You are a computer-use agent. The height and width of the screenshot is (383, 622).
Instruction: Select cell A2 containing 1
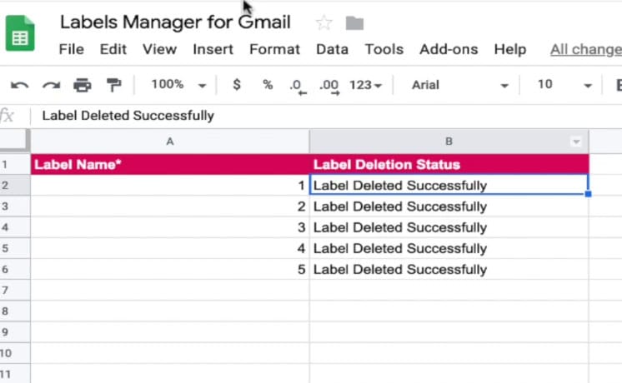click(170, 186)
